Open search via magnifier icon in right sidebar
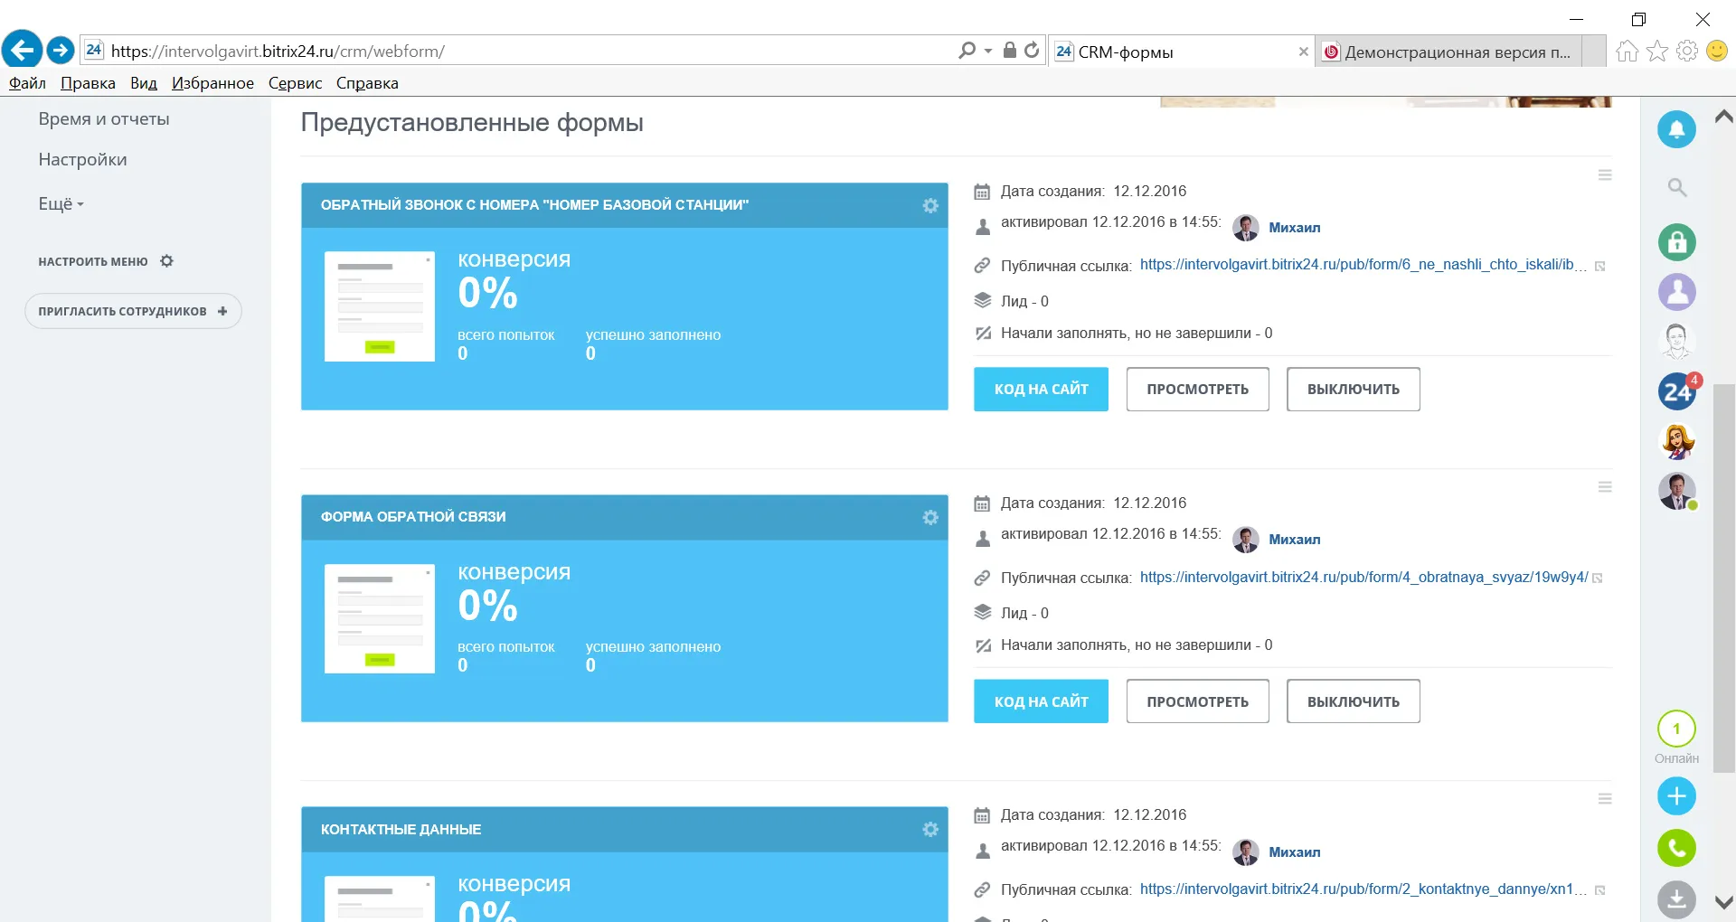 [1676, 187]
